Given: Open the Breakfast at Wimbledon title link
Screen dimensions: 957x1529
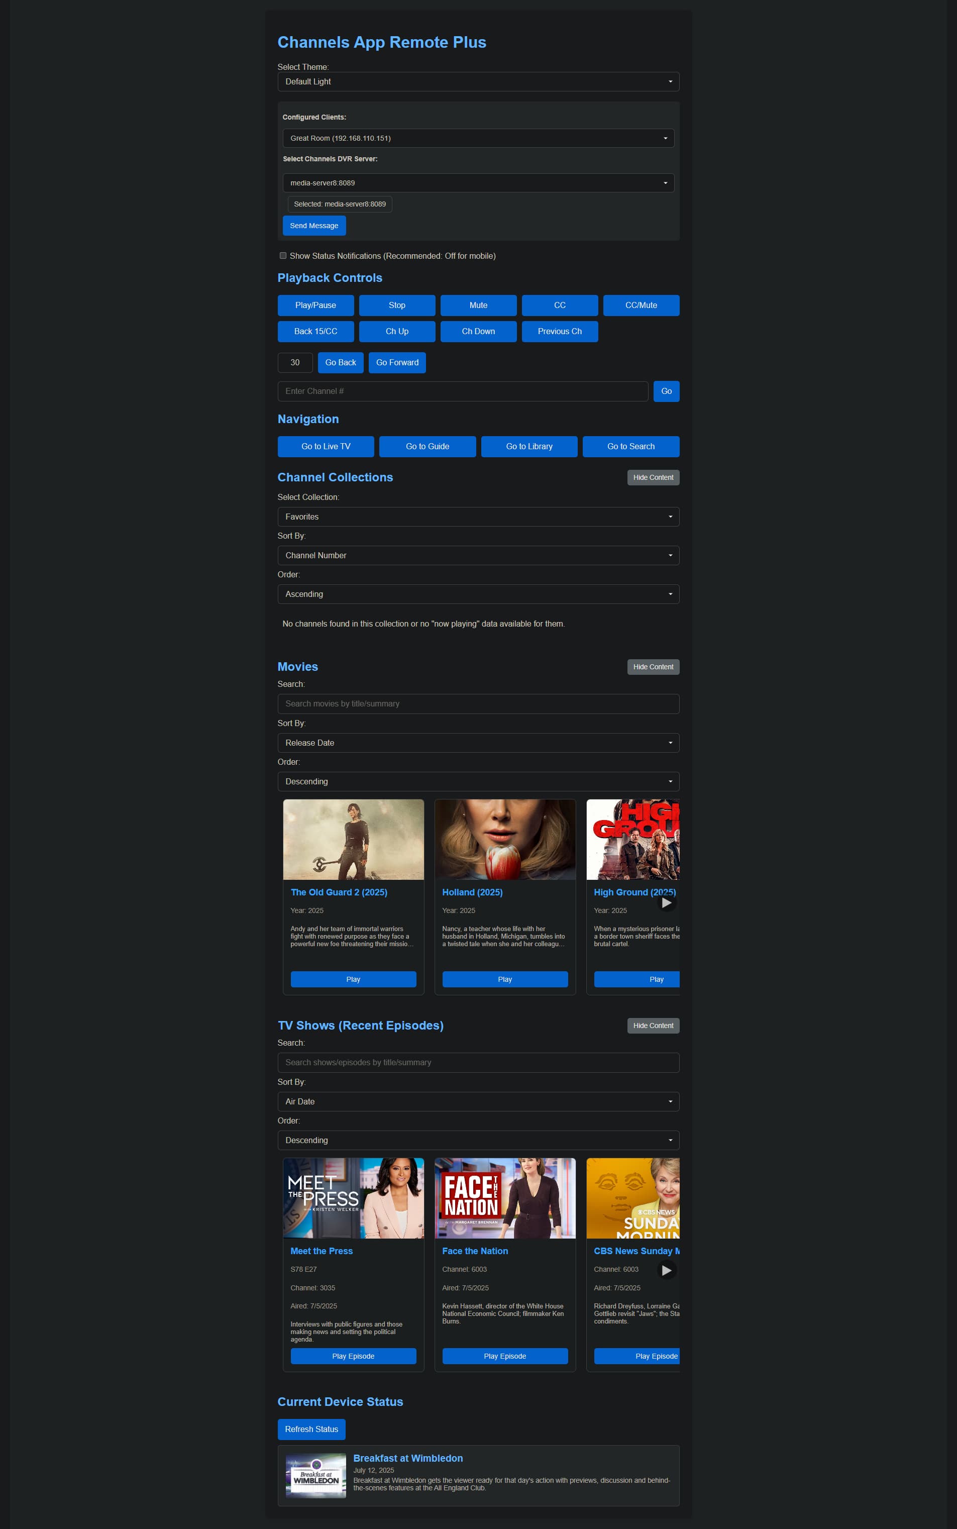Looking at the screenshot, I should pos(407,1458).
